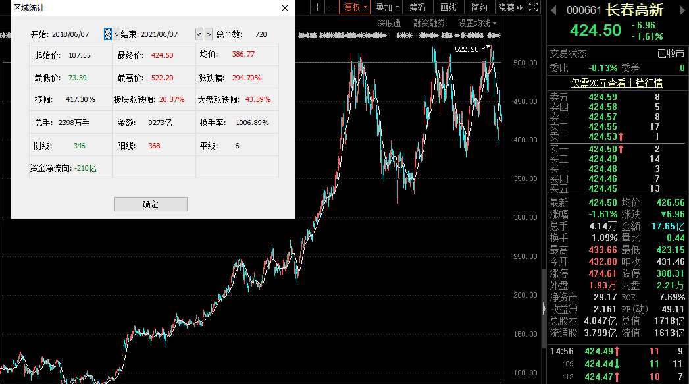Select the 筹码 toolbar item
This screenshot has width=689, height=384.
coord(417,7)
